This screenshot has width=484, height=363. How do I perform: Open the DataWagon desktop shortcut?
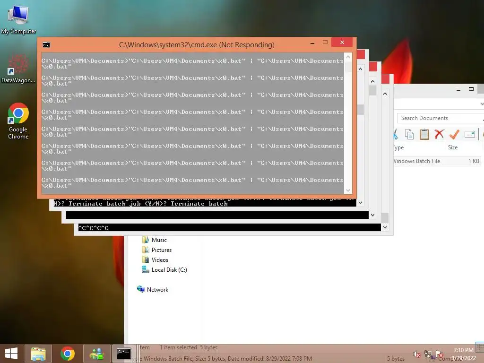[x=18, y=69]
